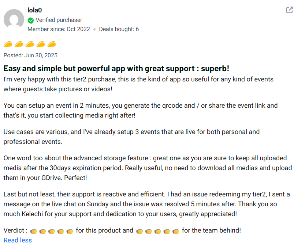294x249 pixels.
Task: Click the green verified checkmark badge
Action: (x=31, y=20)
